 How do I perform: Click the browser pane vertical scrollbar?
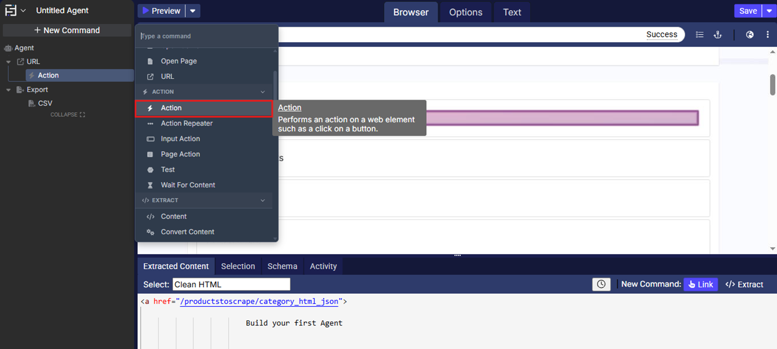point(772,84)
